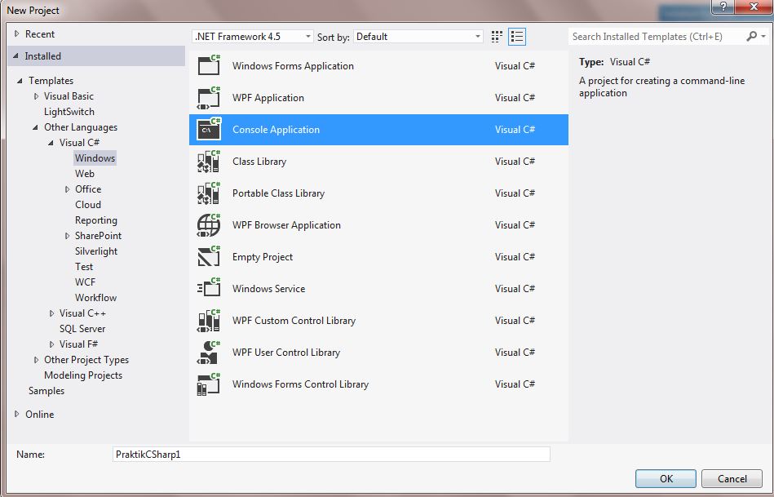Viewport: 774px width, 497px height.
Task: Select the Class Library template icon
Action: point(209,161)
